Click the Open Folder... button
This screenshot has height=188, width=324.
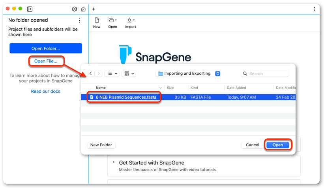pyautogui.click(x=46, y=48)
